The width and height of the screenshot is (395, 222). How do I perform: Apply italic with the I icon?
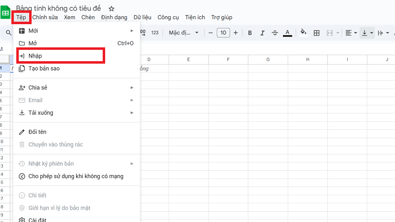[262, 33]
